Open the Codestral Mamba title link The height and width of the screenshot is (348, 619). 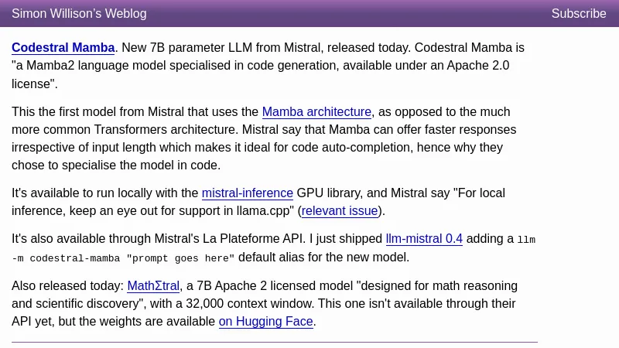(63, 48)
